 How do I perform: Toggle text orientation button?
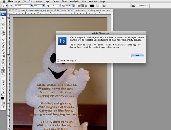(11, 6)
